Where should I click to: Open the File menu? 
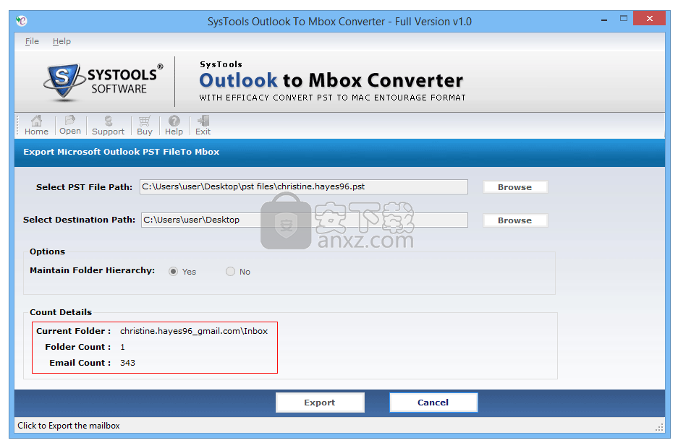[x=32, y=41]
